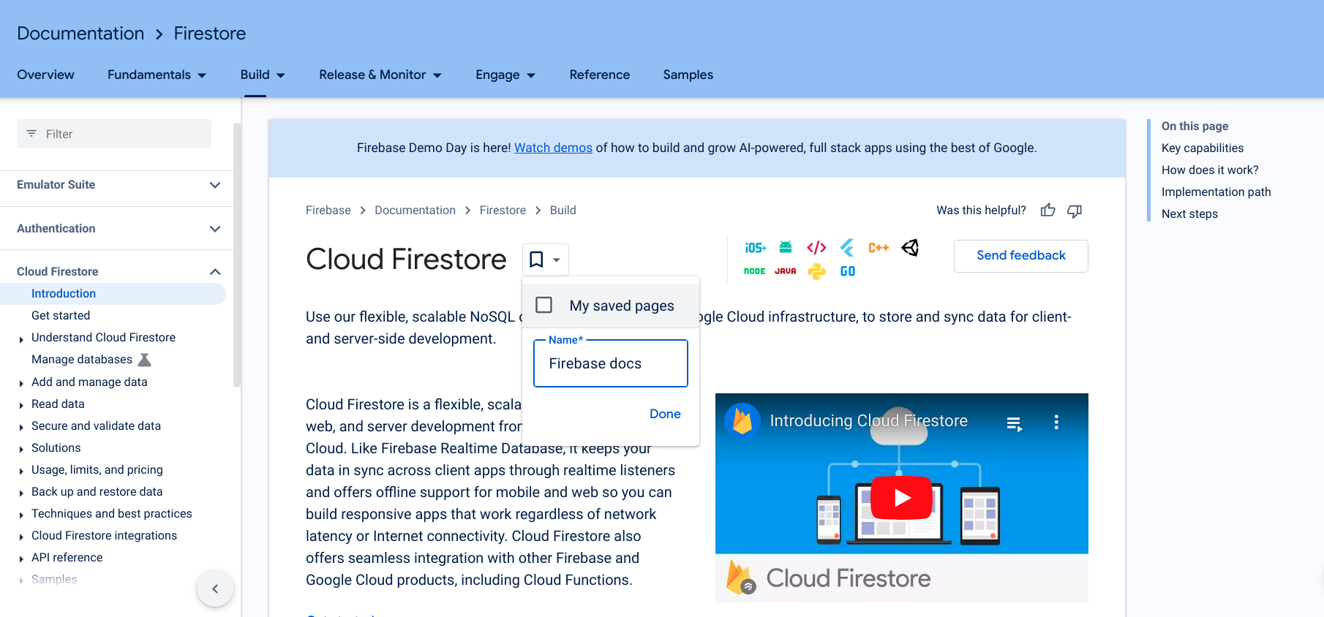Screen dimensions: 1324x617
Task: Open the Watch demos link
Action: coord(553,148)
